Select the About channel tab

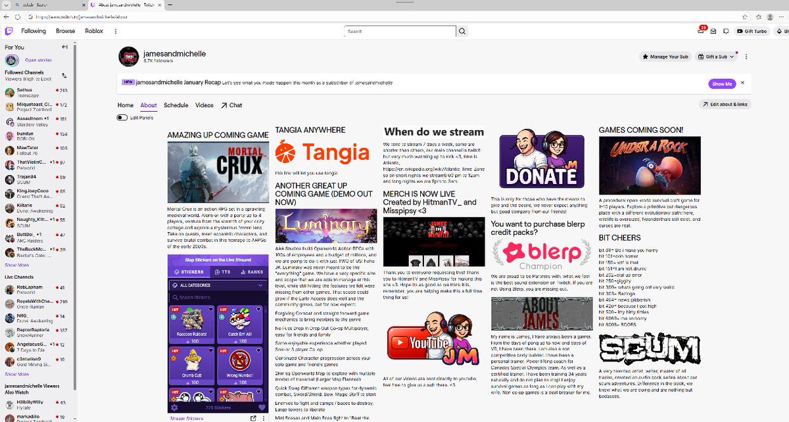tap(149, 105)
